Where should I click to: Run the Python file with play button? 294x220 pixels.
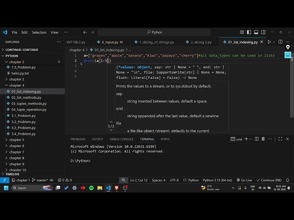[x=269, y=42]
